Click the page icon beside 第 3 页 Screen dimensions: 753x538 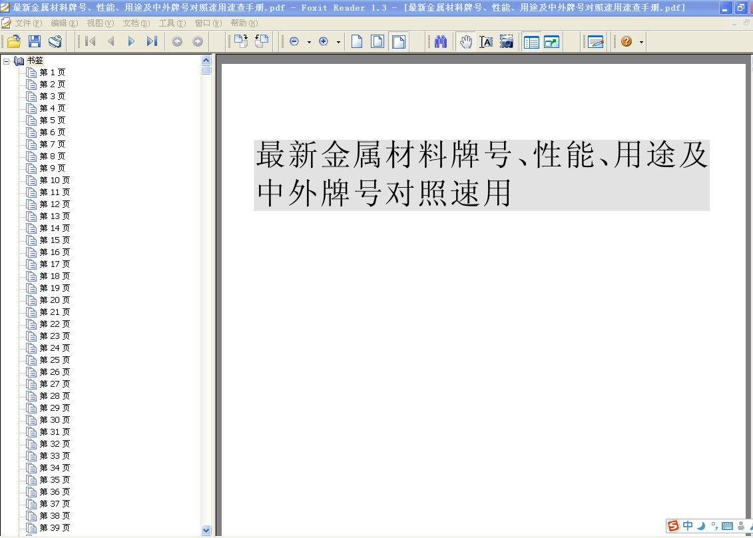pyautogui.click(x=32, y=97)
